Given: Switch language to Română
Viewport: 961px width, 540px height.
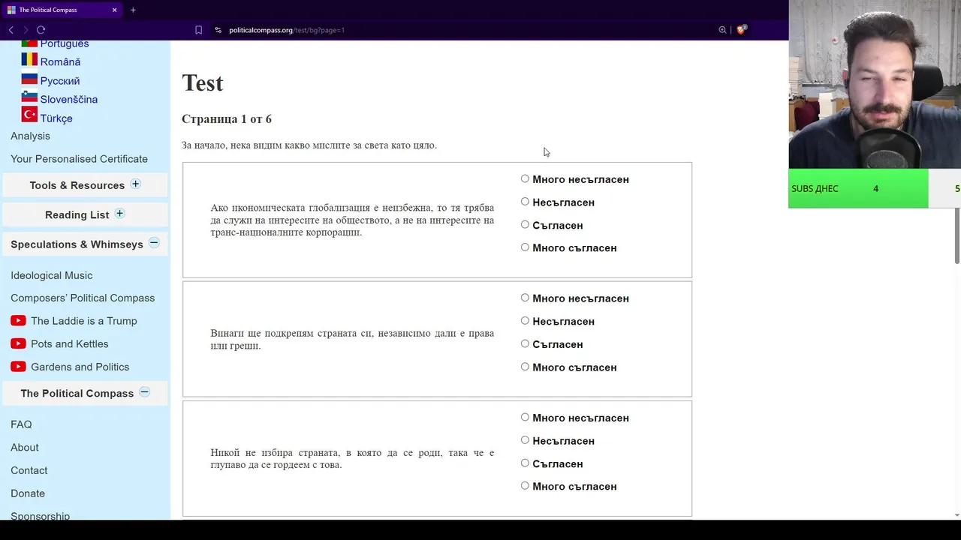Looking at the screenshot, I should click(60, 61).
